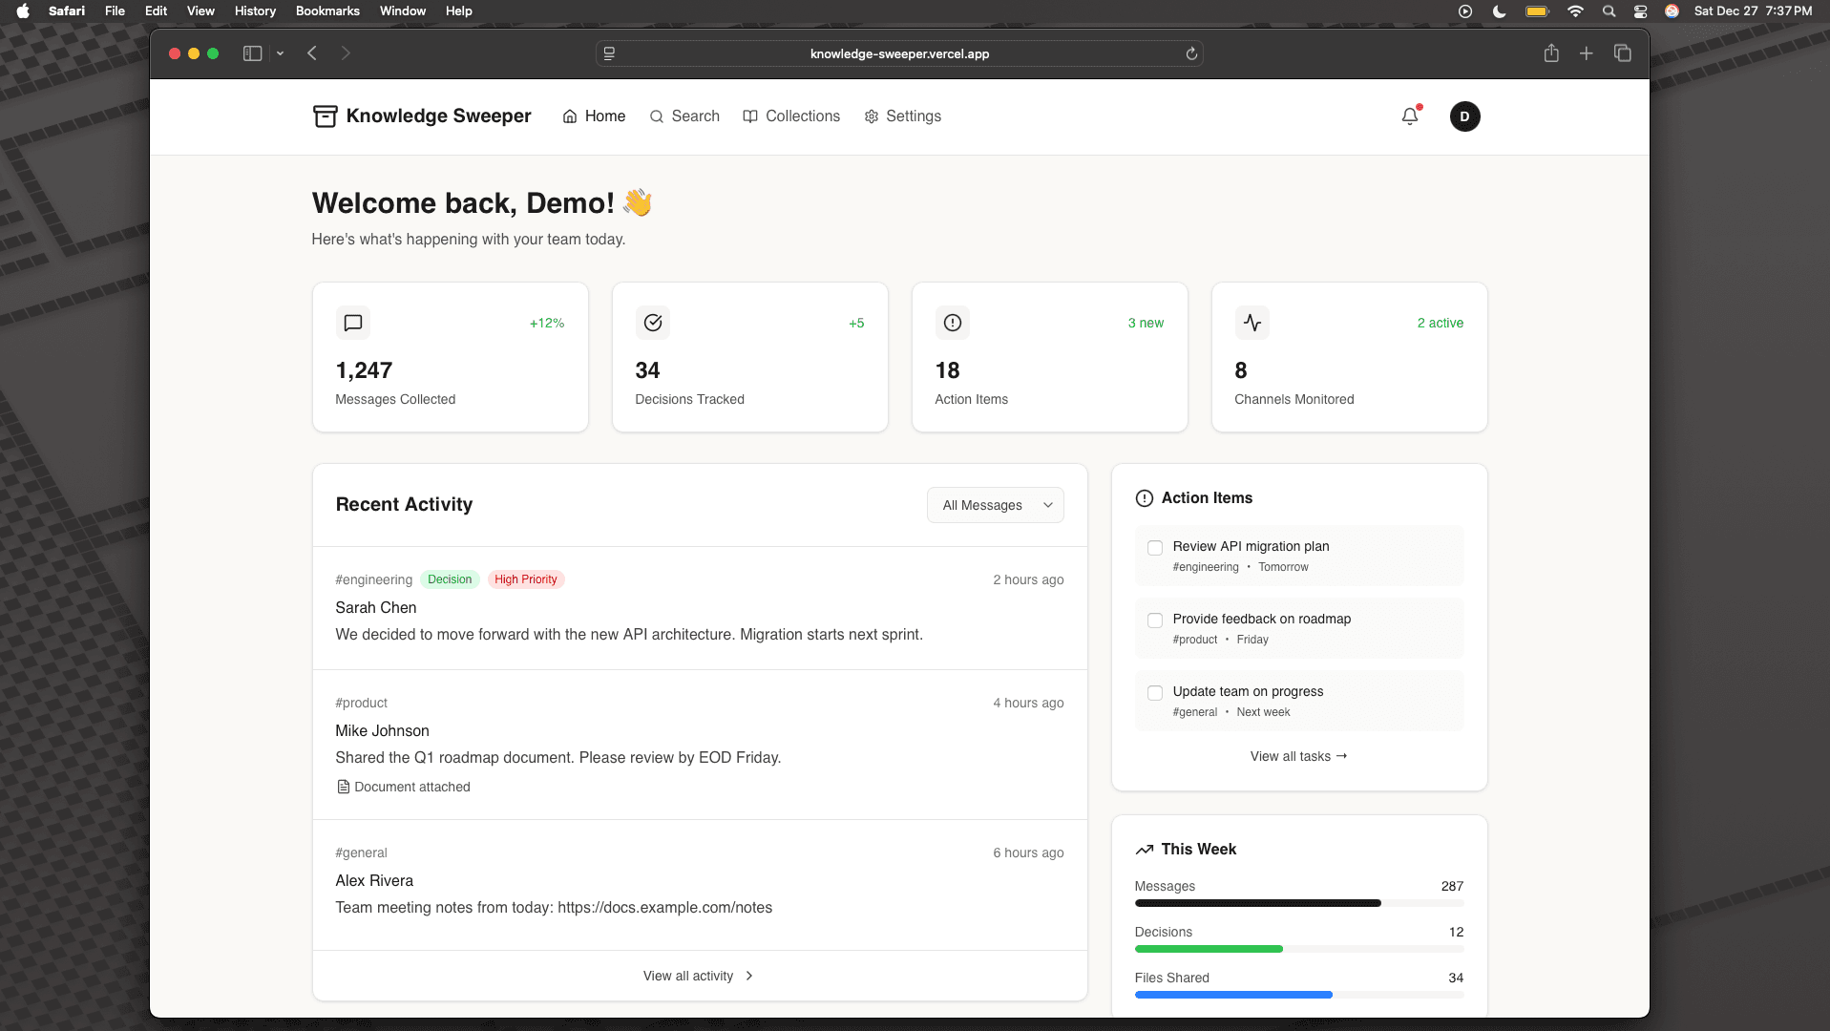Click the #product channel label in activity

click(361, 703)
